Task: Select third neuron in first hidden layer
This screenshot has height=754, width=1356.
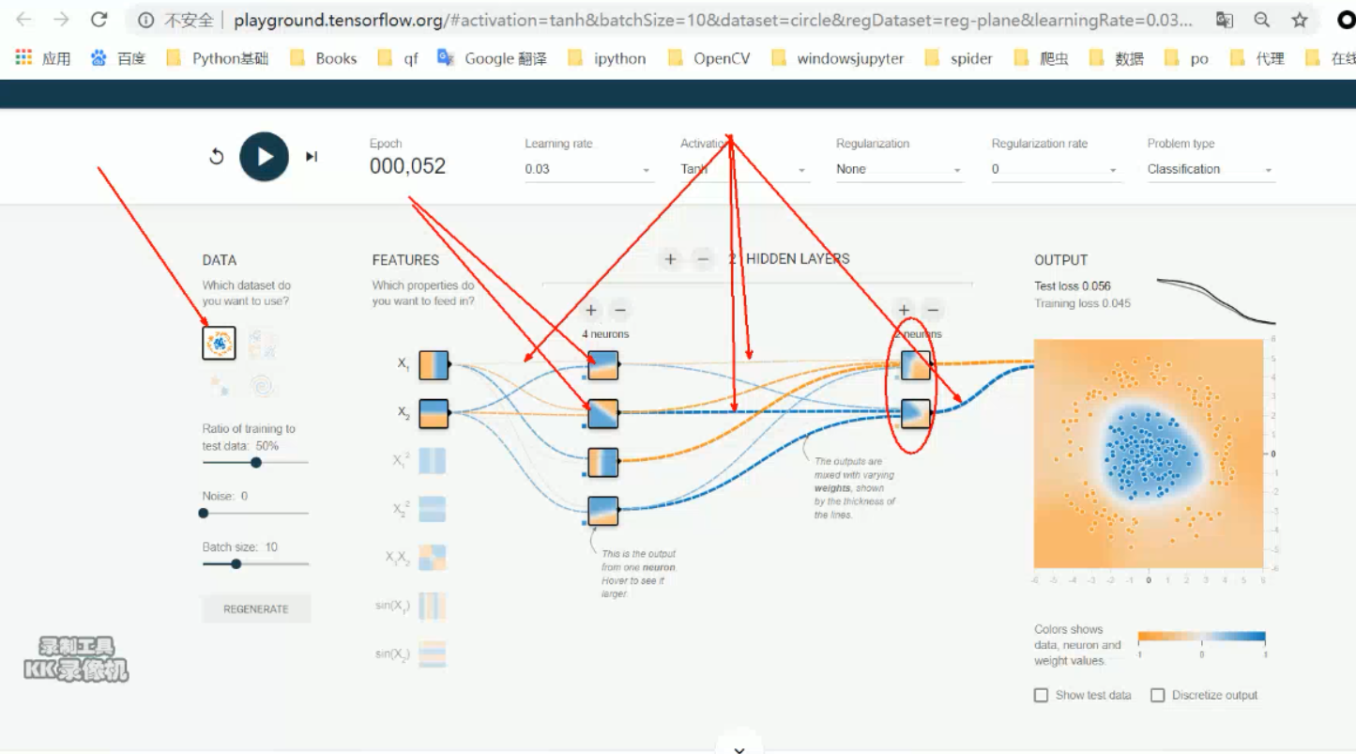Action: pos(603,463)
